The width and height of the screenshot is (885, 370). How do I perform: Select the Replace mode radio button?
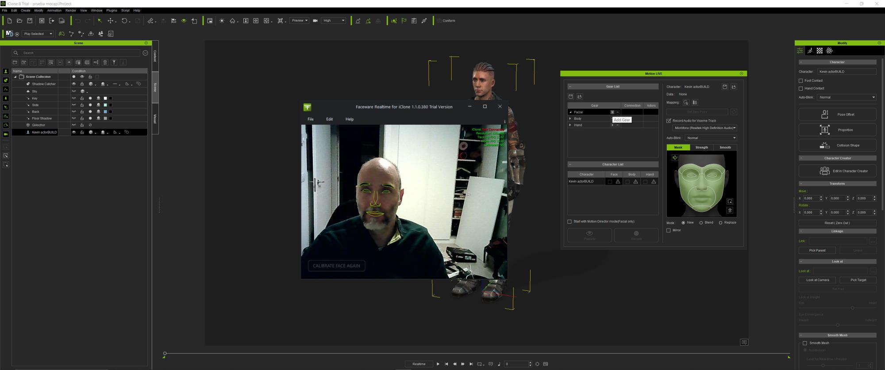click(720, 223)
